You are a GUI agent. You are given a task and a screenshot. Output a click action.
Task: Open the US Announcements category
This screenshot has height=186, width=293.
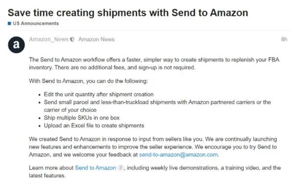coord(36,23)
